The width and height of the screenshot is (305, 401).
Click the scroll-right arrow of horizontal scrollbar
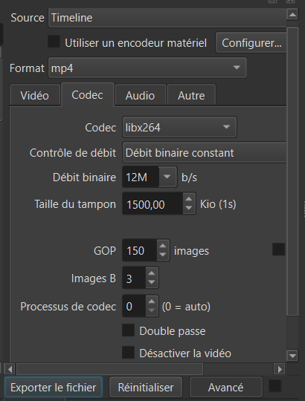coord(280,369)
